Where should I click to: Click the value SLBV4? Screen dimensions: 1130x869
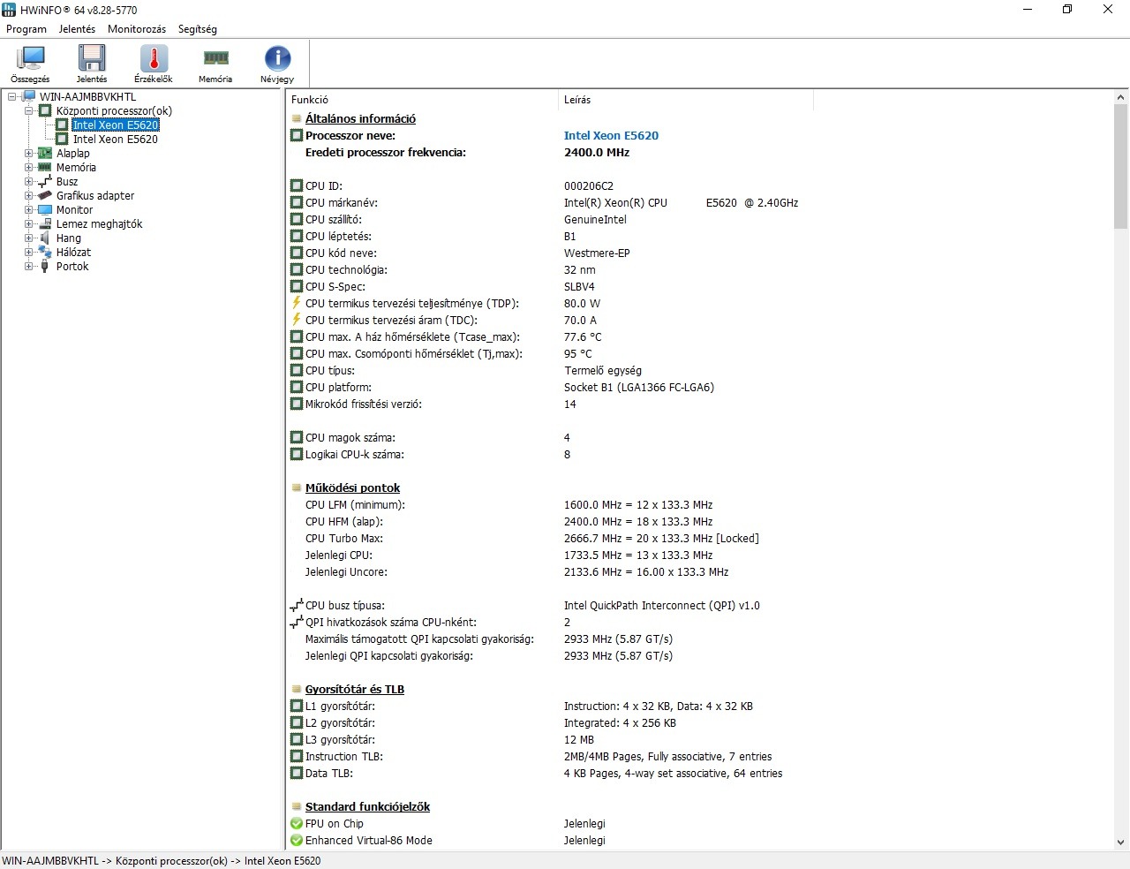point(579,286)
